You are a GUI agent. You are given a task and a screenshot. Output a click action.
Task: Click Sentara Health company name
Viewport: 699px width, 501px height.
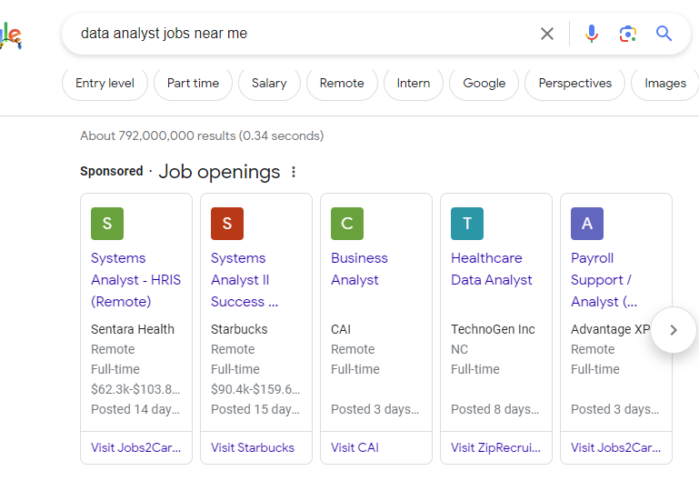point(133,329)
